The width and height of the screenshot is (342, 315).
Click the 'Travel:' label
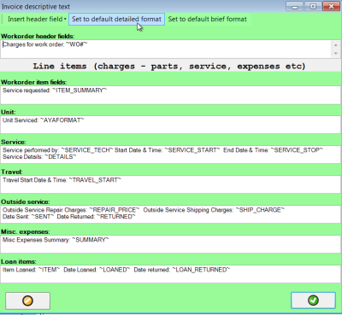(12, 172)
